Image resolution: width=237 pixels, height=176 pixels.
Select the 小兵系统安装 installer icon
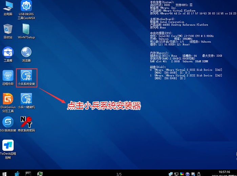[x=26, y=78]
